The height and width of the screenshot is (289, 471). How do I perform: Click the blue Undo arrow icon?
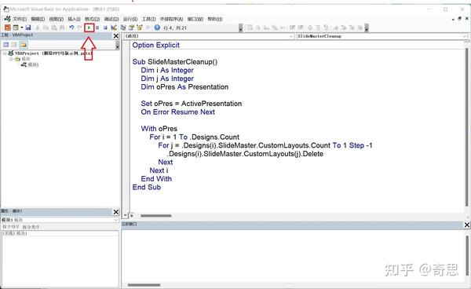71,27
